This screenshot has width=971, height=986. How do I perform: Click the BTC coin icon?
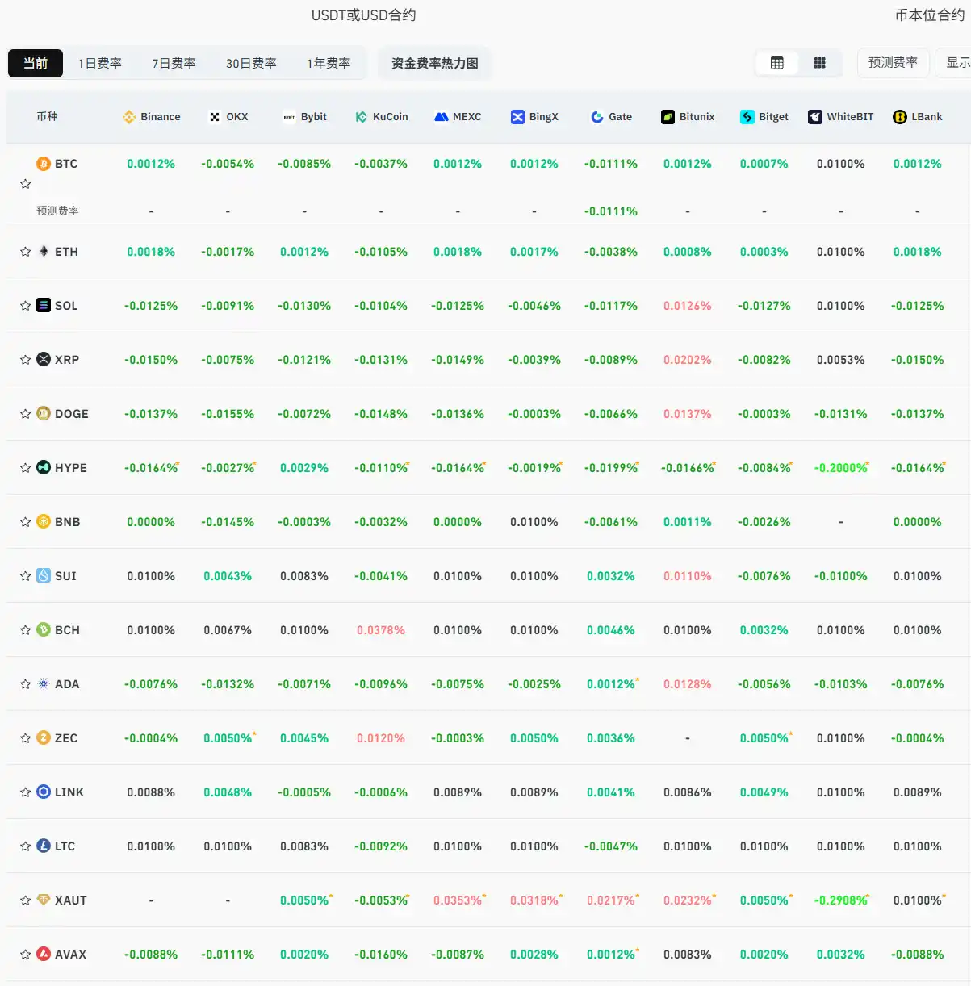(44, 164)
